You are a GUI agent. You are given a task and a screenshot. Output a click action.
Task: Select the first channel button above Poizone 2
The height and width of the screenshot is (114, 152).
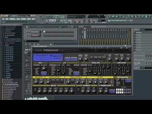click(36, 32)
